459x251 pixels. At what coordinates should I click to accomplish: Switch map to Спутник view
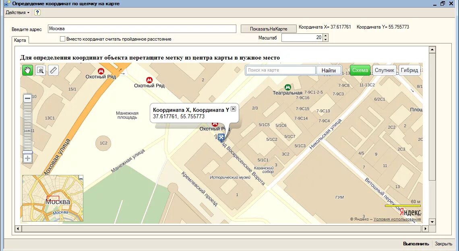pyautogui.click(x=385, y=70)
